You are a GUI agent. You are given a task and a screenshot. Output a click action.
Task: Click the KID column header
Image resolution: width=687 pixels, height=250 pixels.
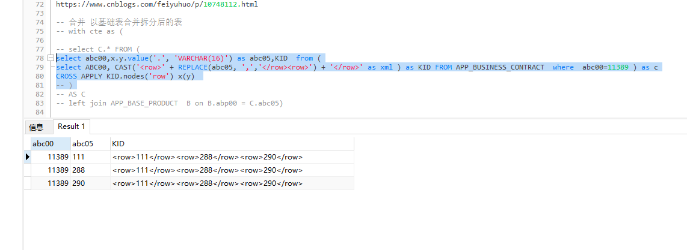(232, 144)
